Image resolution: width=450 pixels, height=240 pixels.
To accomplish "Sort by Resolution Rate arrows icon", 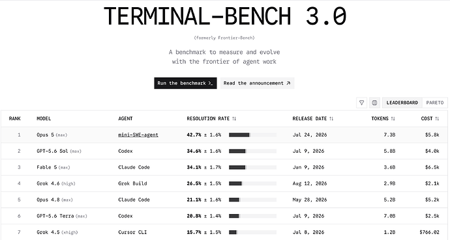I will point(234,118).
